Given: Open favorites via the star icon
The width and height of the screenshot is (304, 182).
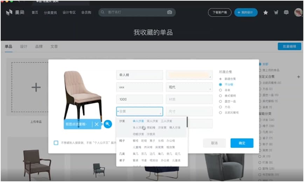Looking at the screenshot, I should (x=265, y=13).
